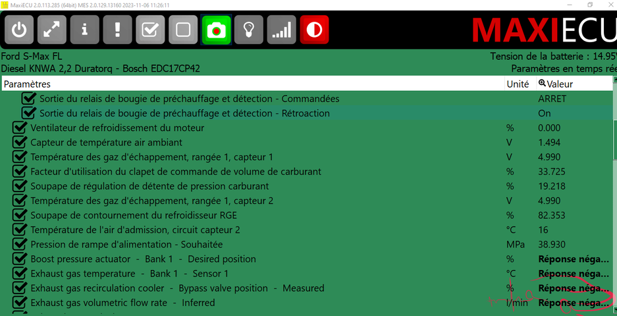Uncheck Capteur de température air ambiant

tap(20, 142)
